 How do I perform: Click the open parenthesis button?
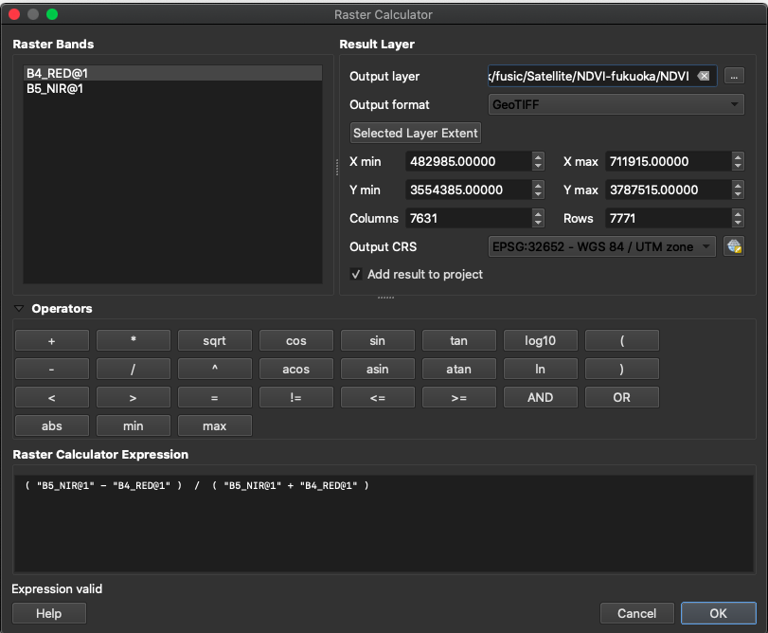coord(621,340)
